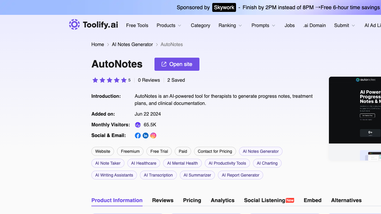Image resolution: width=381 pixels, height=214 pixels.
Task: Switch to the Reviews tab
Action: click(x=163, y=200)
